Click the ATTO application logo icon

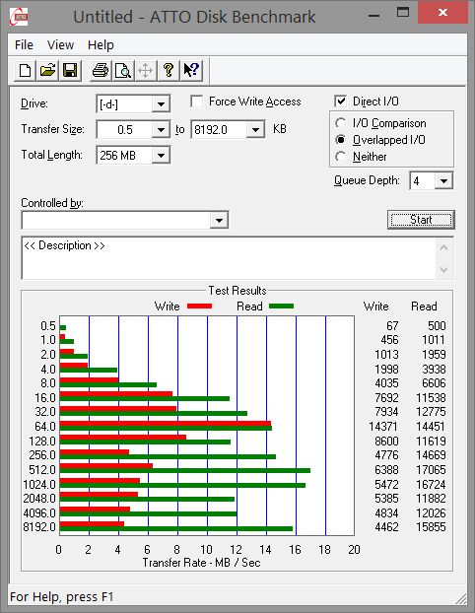point(19,17)
